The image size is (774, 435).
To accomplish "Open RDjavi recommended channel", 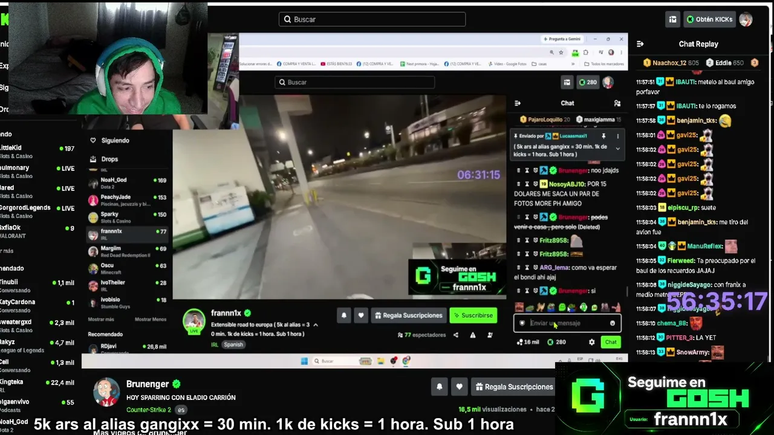I will click(x=128, y=349).
